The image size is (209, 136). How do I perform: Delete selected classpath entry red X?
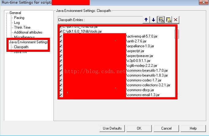[176, 20]
